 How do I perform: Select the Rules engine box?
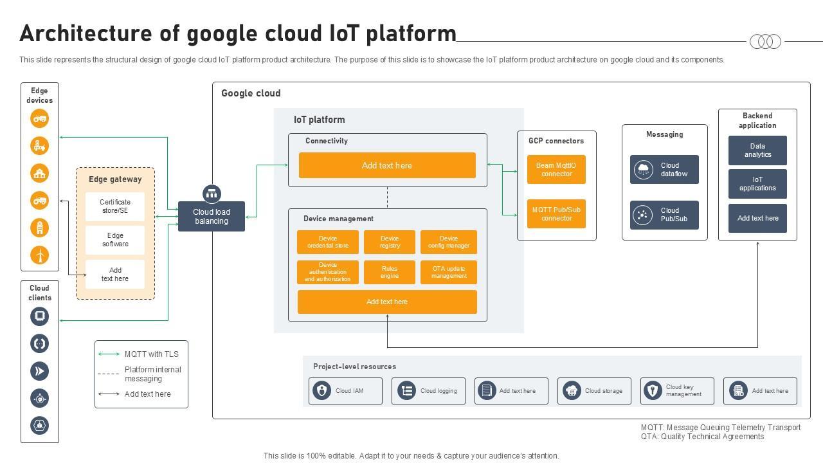pyautogui.click(x=390, y=272)
